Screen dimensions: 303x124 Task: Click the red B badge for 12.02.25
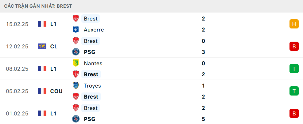point(294,47)
